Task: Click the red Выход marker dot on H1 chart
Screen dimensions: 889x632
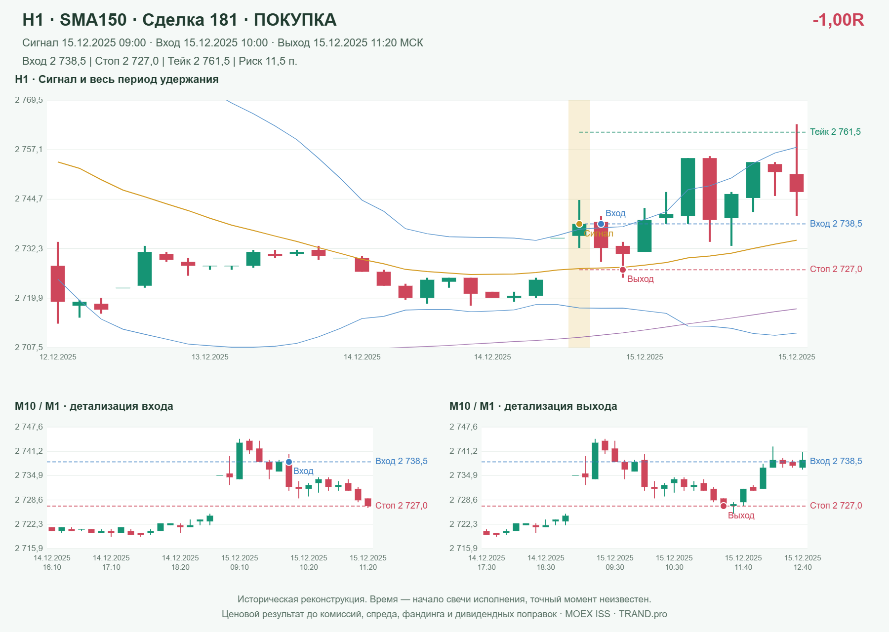Action: click(x=623, y=270)
